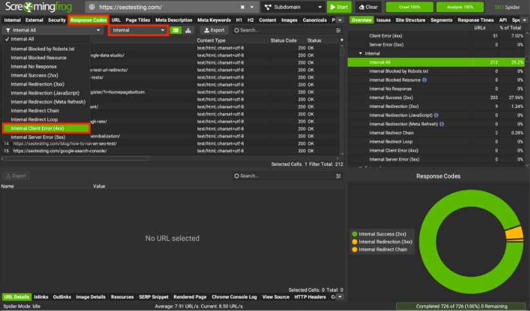Open the Internal scope dropdown
Screen dimensions: 530x311
(138, 30)
